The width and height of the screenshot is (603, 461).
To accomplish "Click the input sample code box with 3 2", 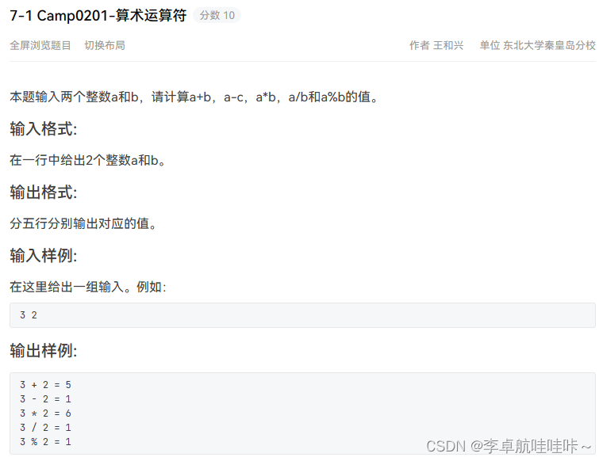I will click(x=302, y=315).
